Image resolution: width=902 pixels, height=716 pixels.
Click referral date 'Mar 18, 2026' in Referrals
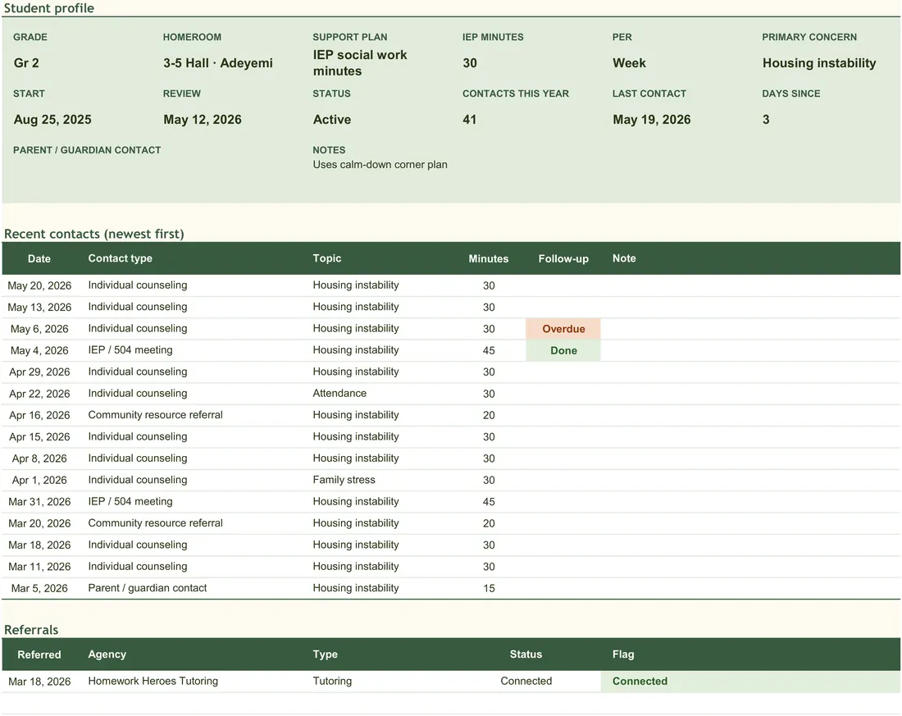point(39,682)
